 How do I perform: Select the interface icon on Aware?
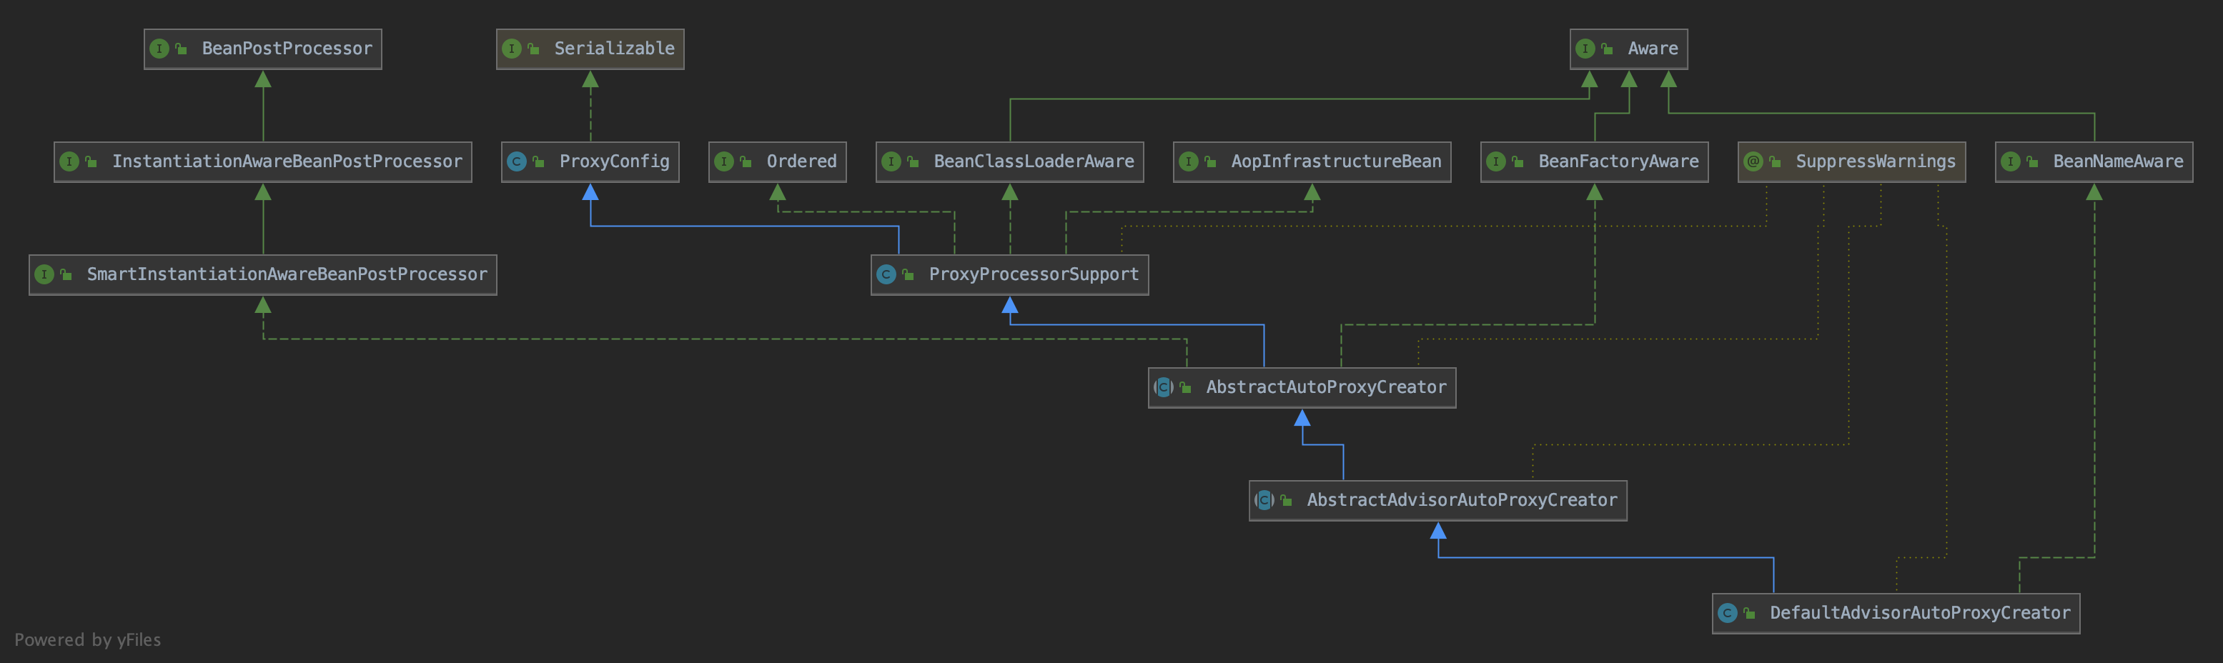point(1586,49)
